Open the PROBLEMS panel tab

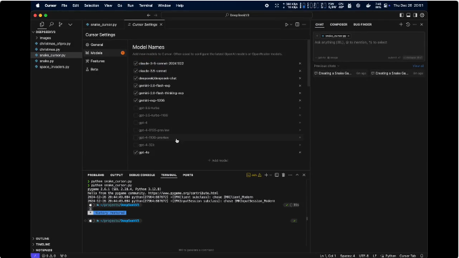[95, 175]
